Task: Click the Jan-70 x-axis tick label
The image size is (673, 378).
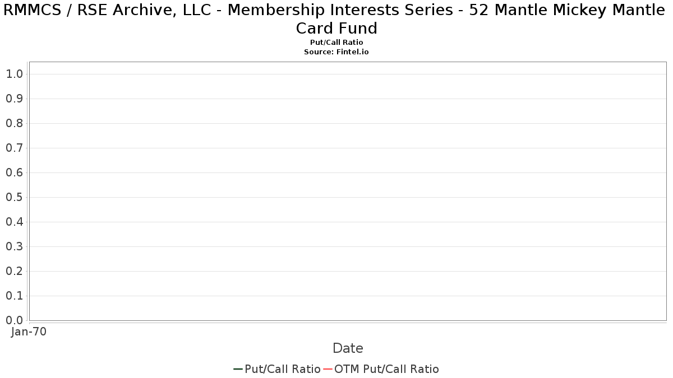Action: pos(29,332)
